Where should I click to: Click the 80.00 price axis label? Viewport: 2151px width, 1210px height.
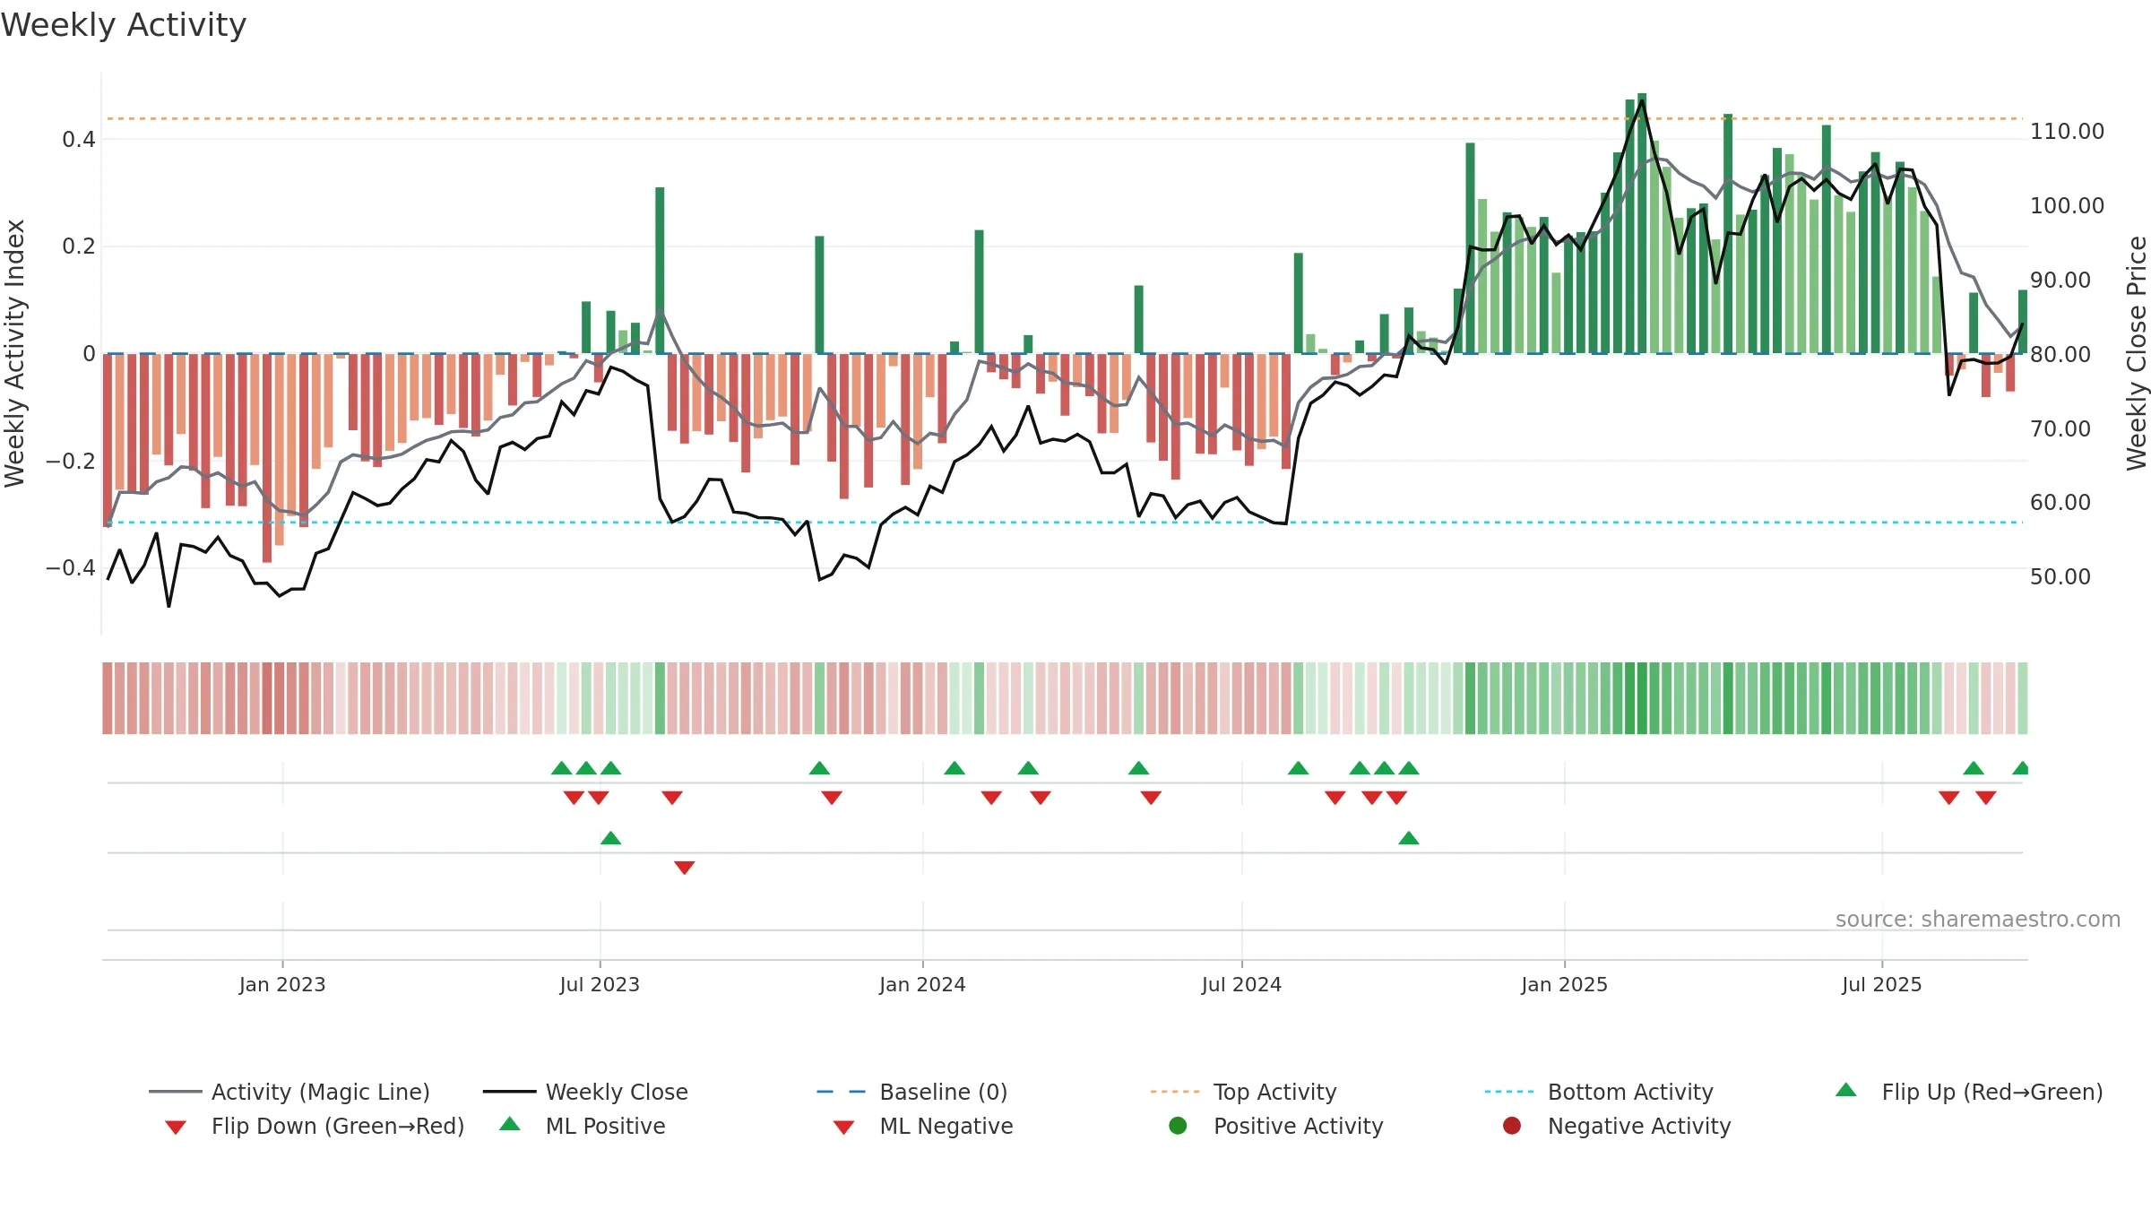click(x=2060, y=354)
